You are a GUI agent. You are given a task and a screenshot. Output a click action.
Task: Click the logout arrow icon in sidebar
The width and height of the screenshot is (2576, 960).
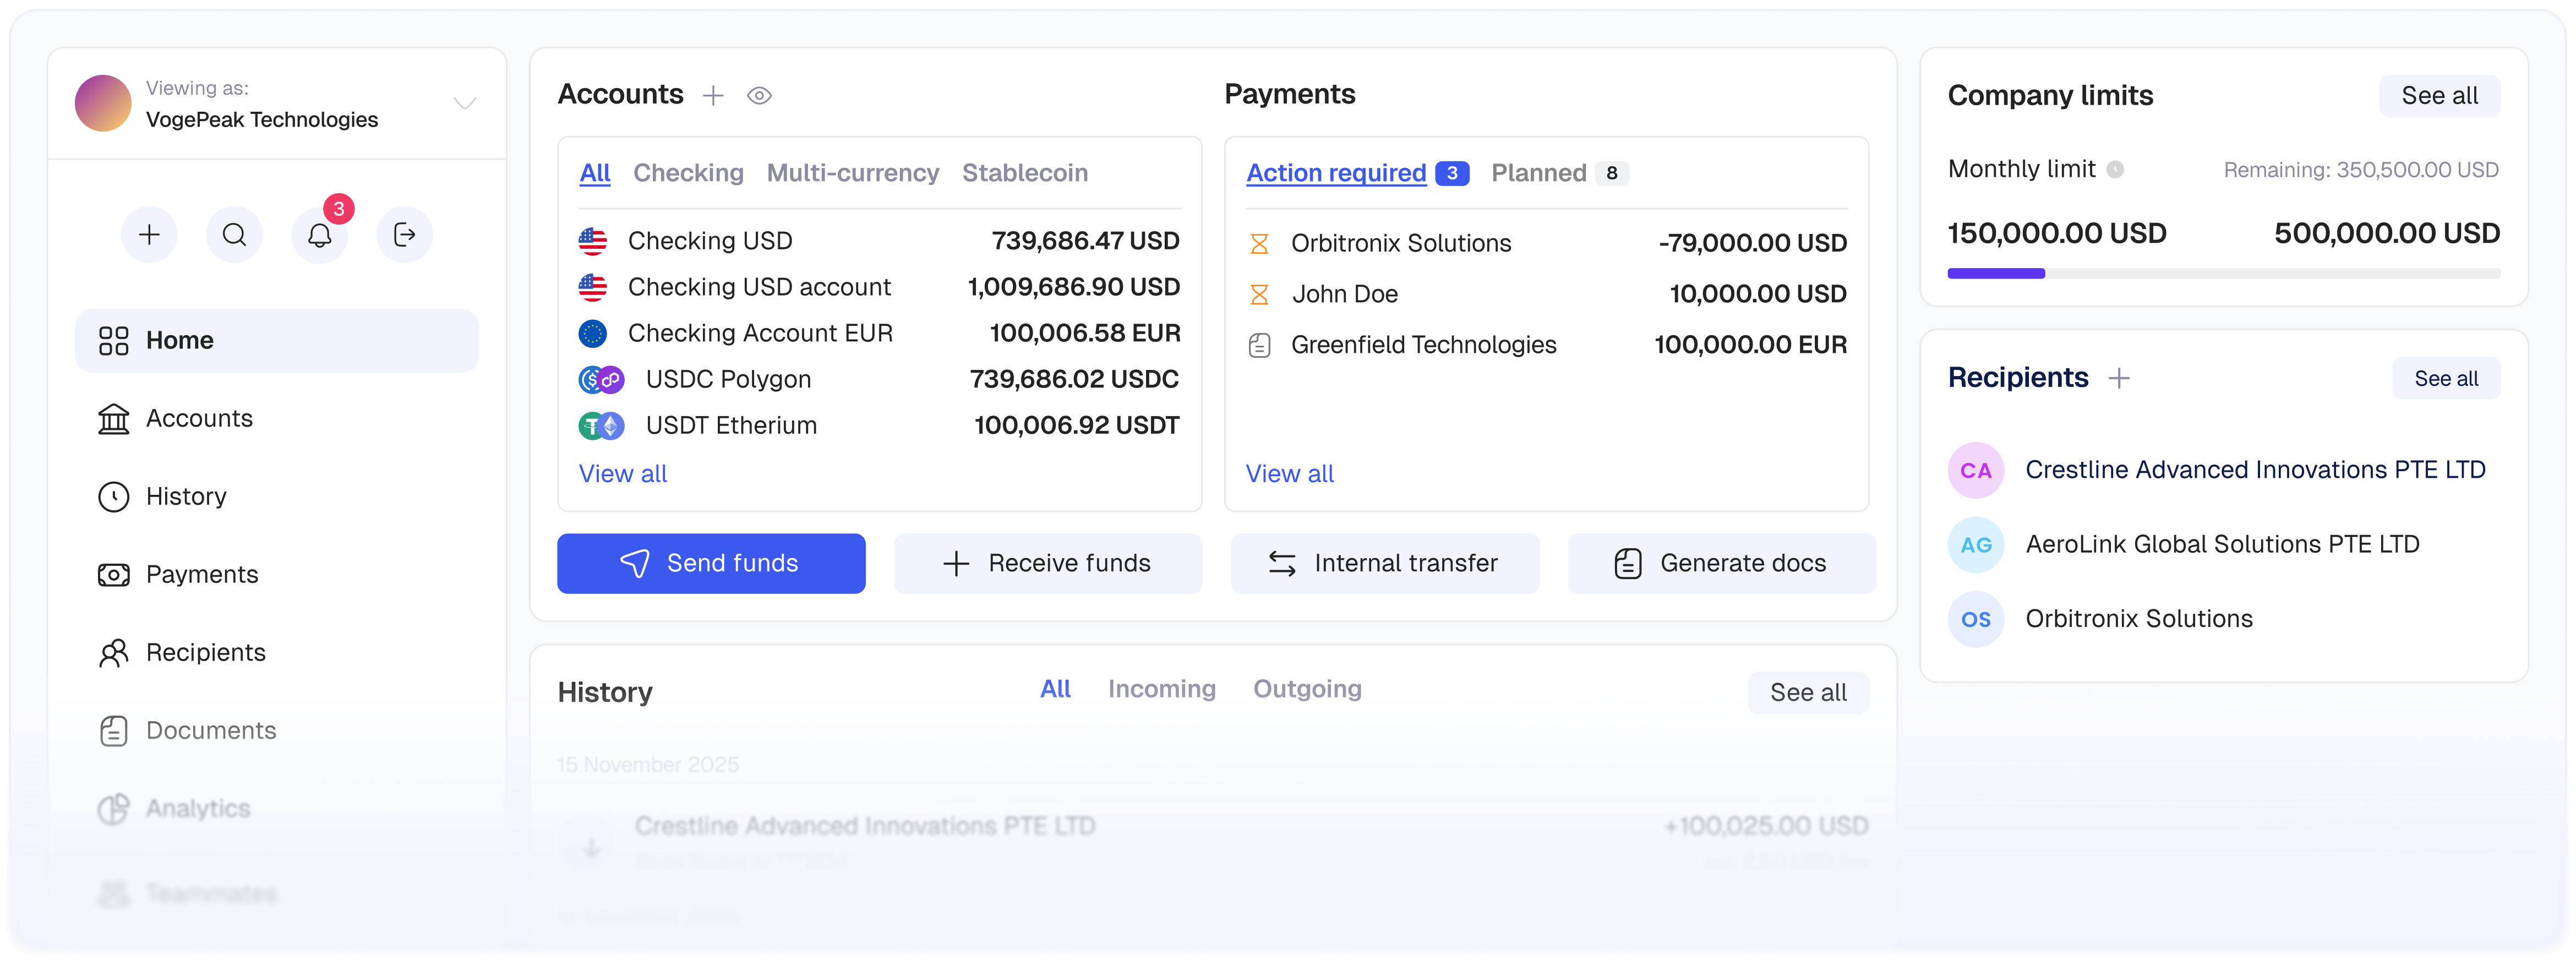(x=404, y=235)
